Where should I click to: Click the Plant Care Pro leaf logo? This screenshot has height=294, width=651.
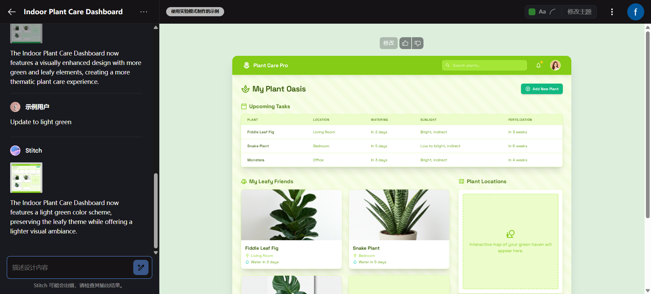click(246, 65)
